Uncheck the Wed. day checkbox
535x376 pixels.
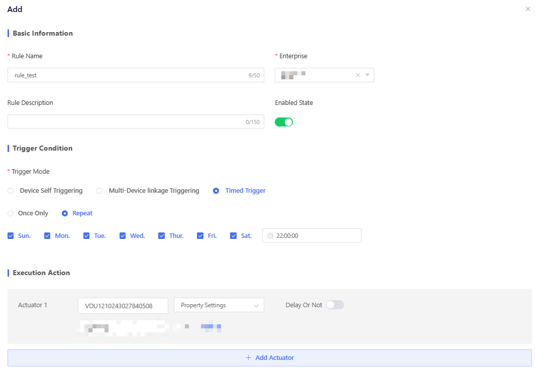pos(123,235)
